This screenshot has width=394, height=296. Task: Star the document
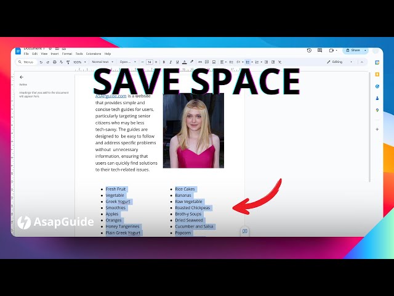pyautogui.click(x=50, y=48)
